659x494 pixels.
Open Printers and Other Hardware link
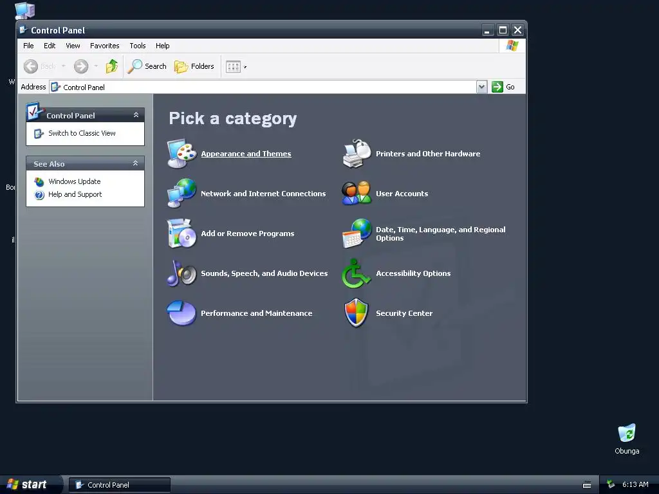point(428,154)
